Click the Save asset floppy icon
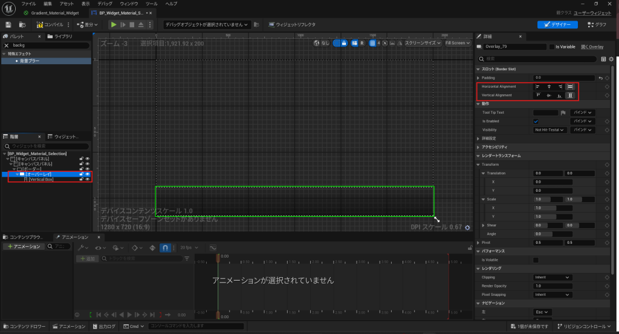Screen dimensions: 619x334 (8, 25)
